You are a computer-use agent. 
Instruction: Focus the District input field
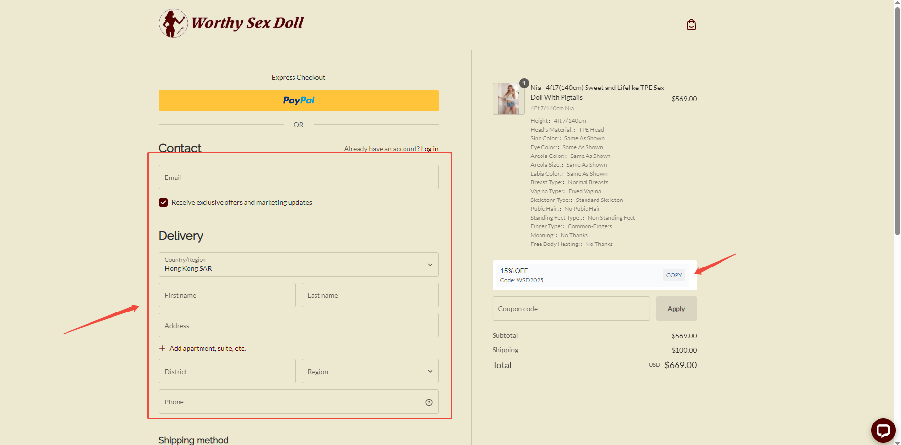pyautogui.click(x=227, y=371)
